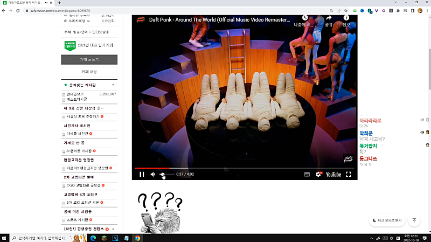Open Microsoft Edge from taskbar
The width and height of the screenshot is (431, 242).
[x=93, y=238]
